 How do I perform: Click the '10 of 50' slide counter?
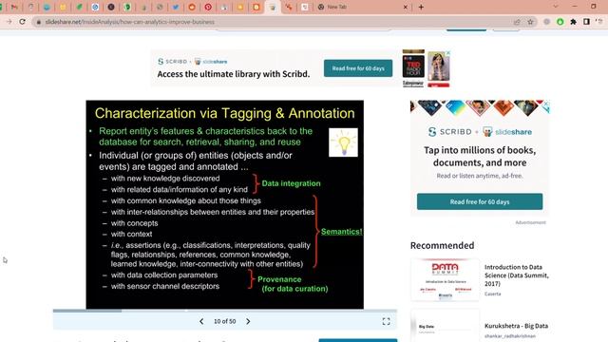(224, 321)
